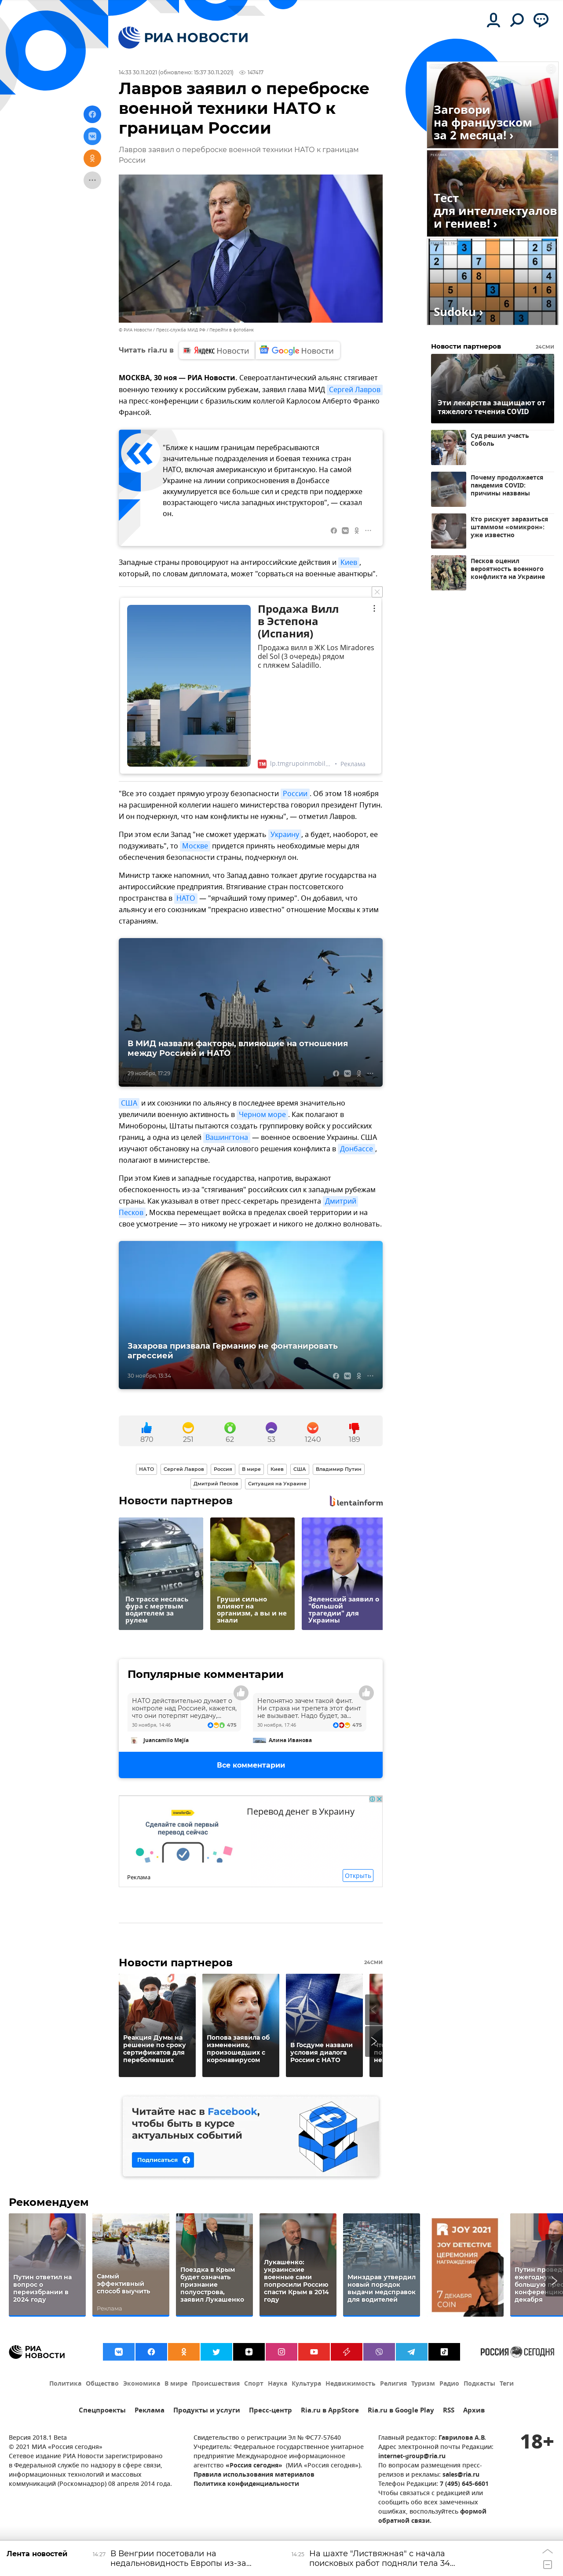Open Спорт in footer menu
Viewport: 563px width, 2576px height.
click(253, 2383)
